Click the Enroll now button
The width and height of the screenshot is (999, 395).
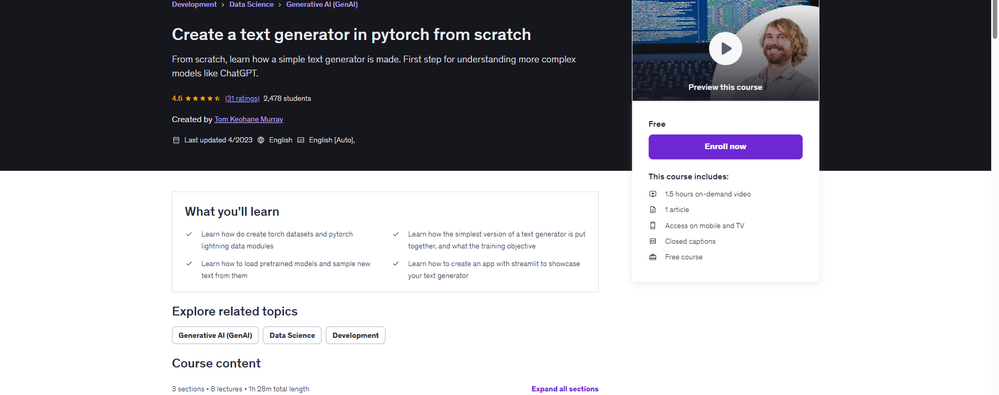(x=725, y=147)
